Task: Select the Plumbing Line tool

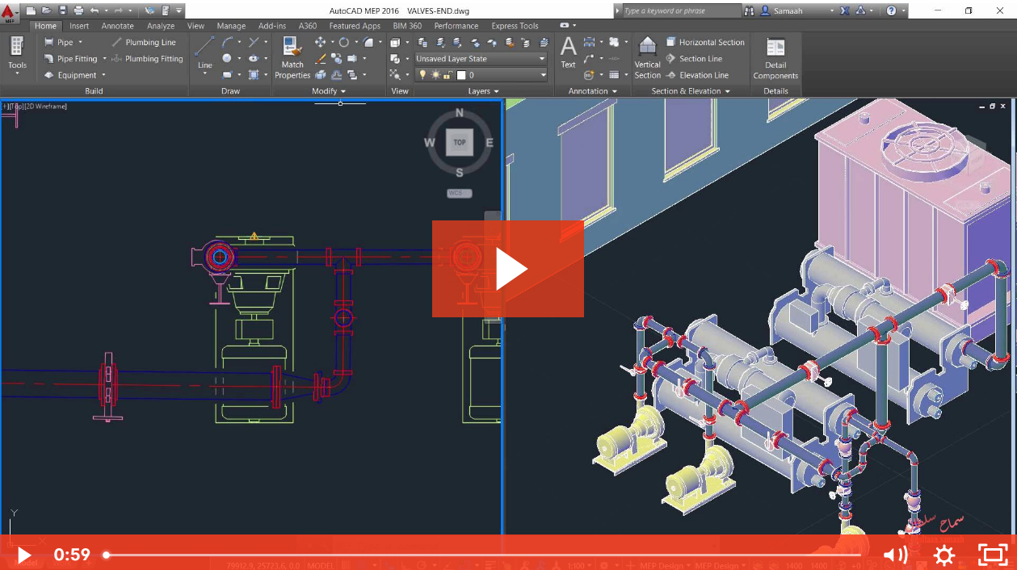Action: coord(143,42)
